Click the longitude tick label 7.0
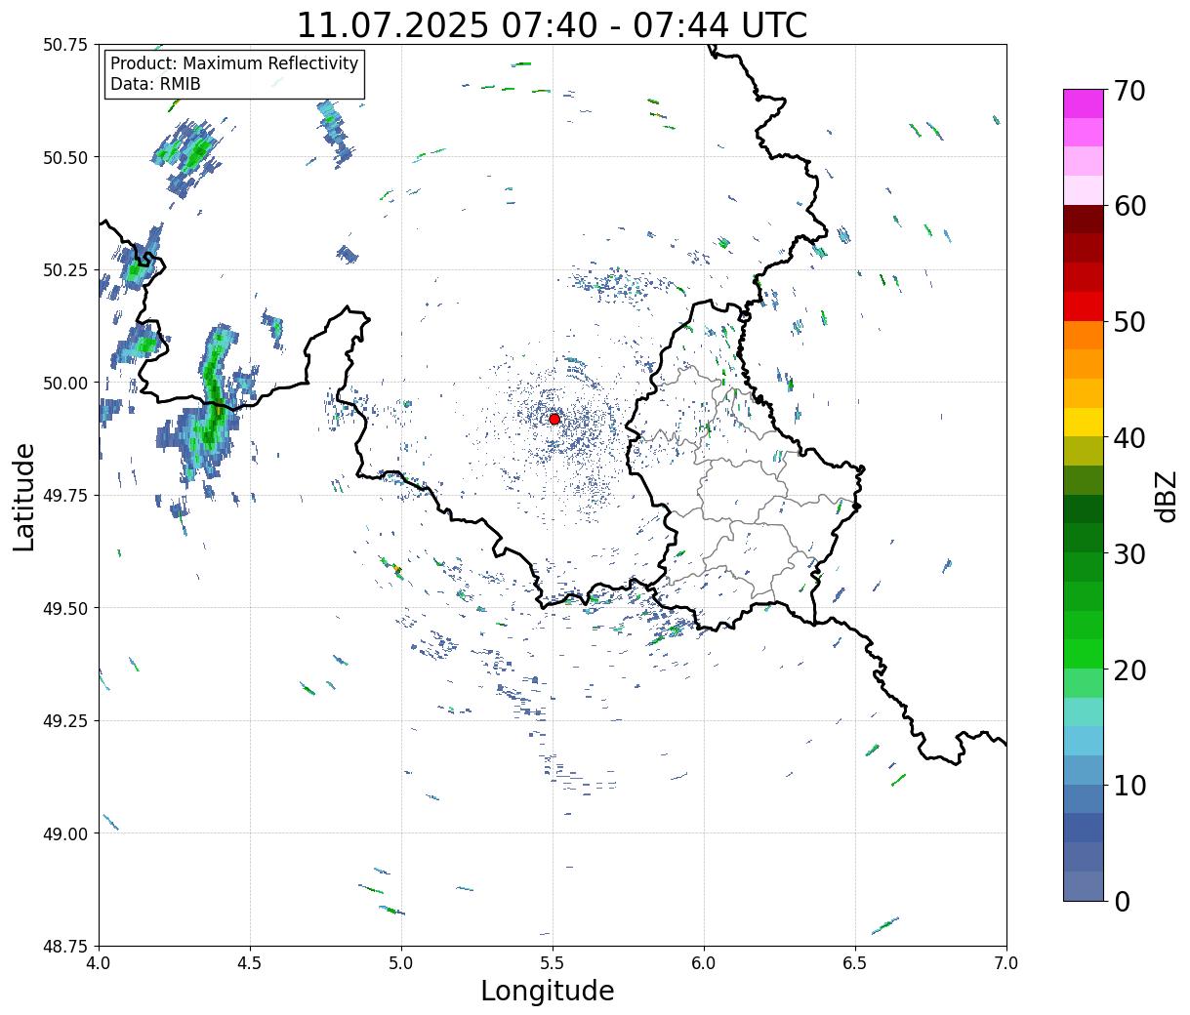The height and width of the screenshot is (1015, 1190). (x=1006, y=962)
